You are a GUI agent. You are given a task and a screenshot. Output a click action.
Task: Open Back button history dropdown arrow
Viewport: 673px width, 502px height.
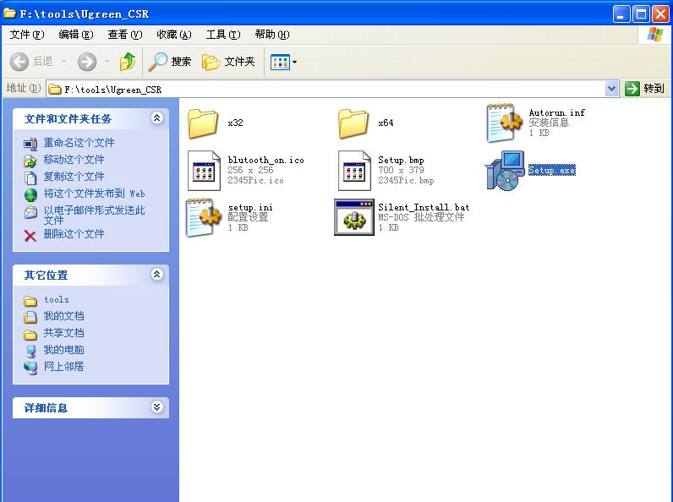(64, 62)
